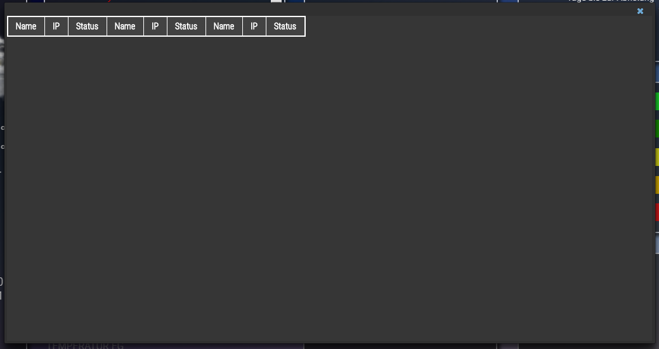Close the device status dialog
The width and height of the screenshot is (659, 349).
click(x=640, y=11)
